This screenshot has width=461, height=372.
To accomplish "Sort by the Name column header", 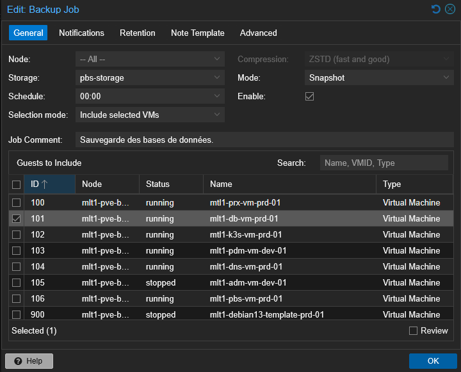I will tap(289, 184).
